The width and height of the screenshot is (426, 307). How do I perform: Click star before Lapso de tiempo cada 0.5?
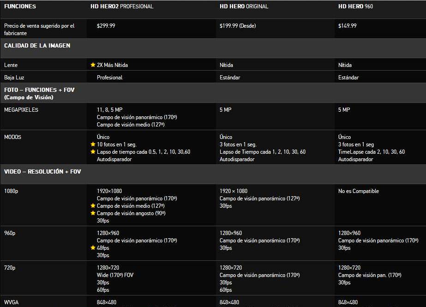point(93,152)
